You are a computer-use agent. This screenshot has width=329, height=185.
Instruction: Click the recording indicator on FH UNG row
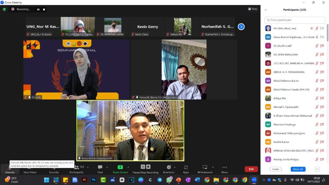pos(312,28)
